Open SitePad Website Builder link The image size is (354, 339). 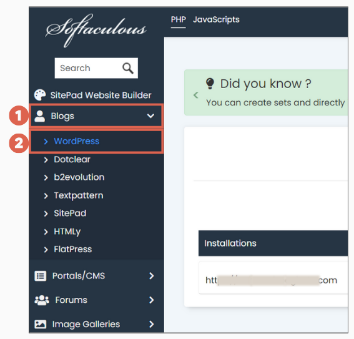point(101,96)
